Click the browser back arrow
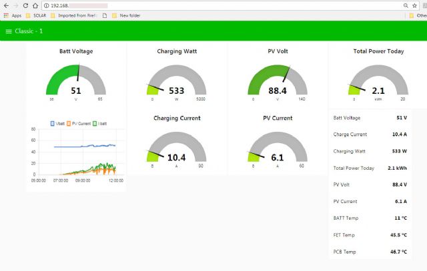Screen dimensions: 427x271 pyautogui.click(x=6, y=5)
